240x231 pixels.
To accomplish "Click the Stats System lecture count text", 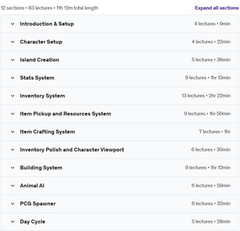I will coord(196,78).
